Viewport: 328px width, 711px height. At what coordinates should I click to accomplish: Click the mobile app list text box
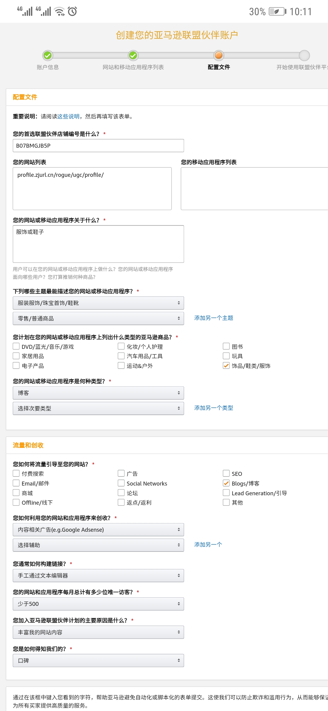click(255, 189)
